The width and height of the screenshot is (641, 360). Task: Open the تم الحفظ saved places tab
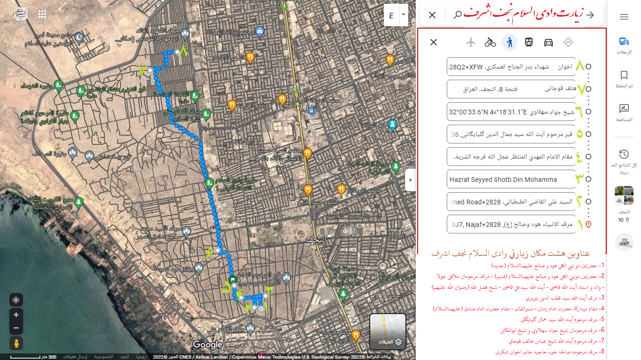(624, 79)
